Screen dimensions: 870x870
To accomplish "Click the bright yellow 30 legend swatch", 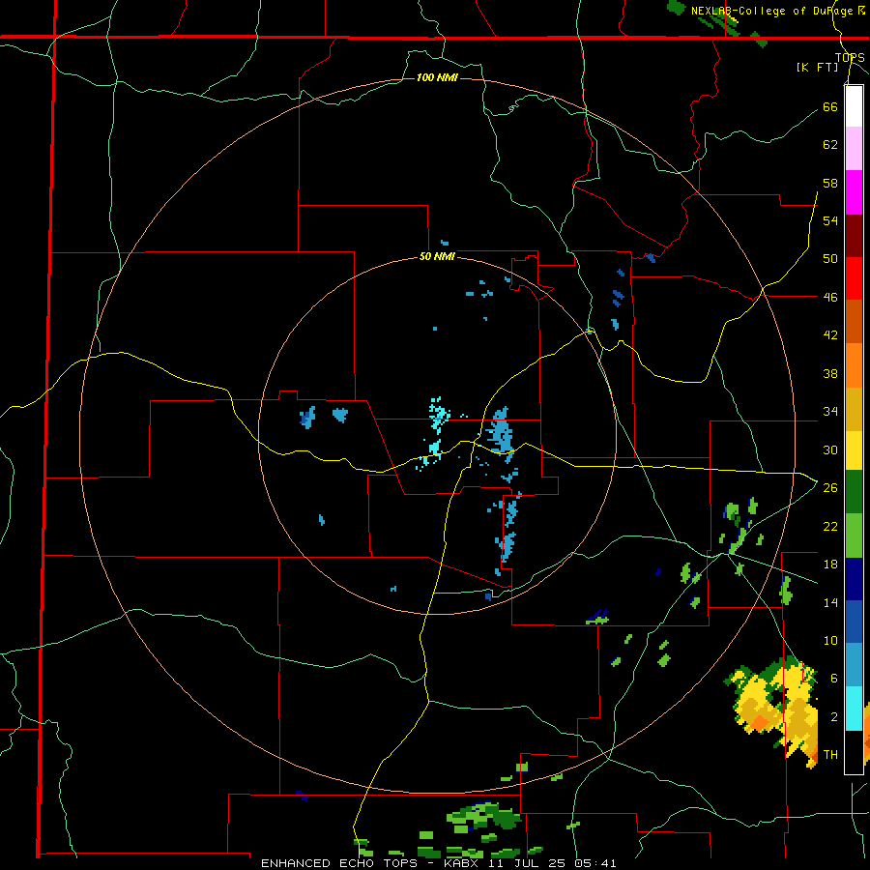I will pyautogui.click(x=854, y=451).
